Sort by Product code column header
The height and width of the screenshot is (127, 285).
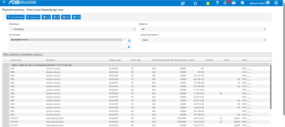[x=16, y=60]
